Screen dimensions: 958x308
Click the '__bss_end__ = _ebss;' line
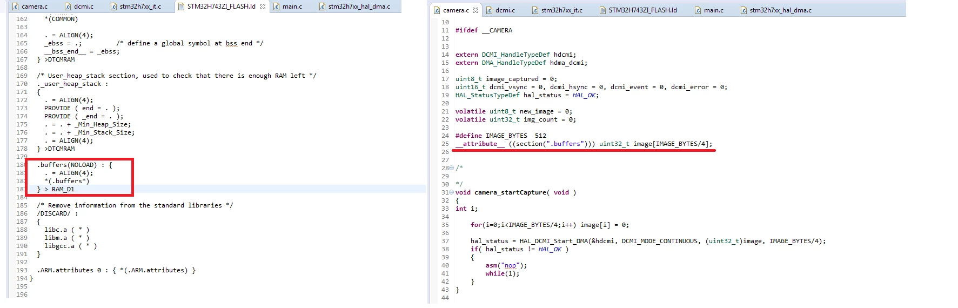pos(82,51)
